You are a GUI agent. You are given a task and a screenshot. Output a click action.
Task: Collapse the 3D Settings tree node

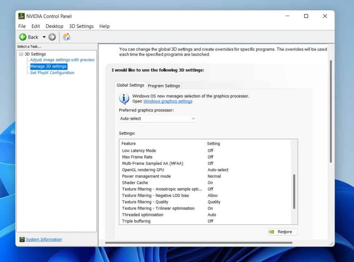coord(21,54)
